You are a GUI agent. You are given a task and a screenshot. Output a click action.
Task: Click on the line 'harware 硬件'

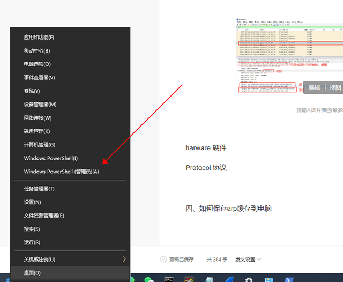tap(206, 148)
